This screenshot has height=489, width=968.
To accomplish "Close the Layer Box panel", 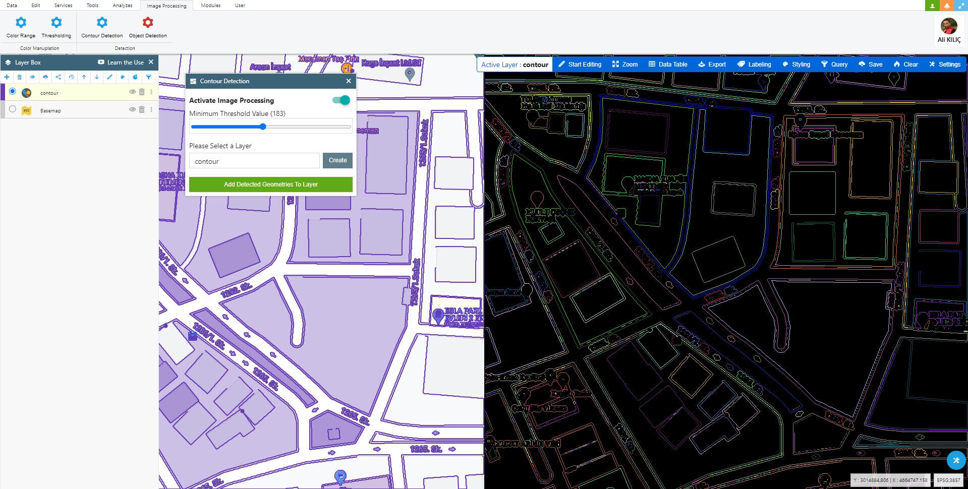I will pyautogui.click(x=151, y=62).
